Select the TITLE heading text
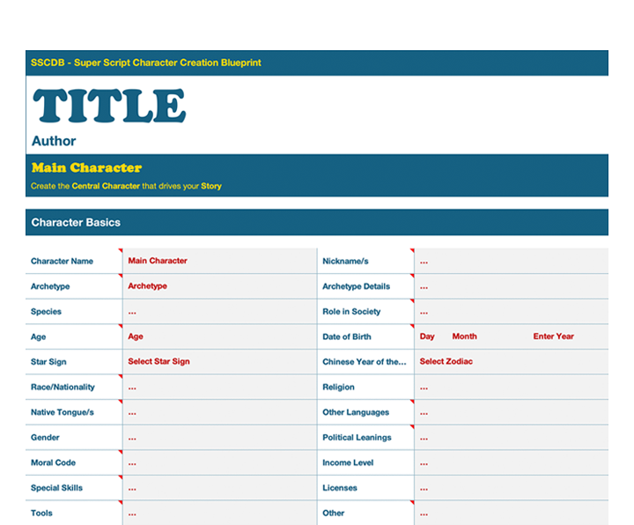The height and width of the screenshot is (525, 634). click(x=109, y=107)
